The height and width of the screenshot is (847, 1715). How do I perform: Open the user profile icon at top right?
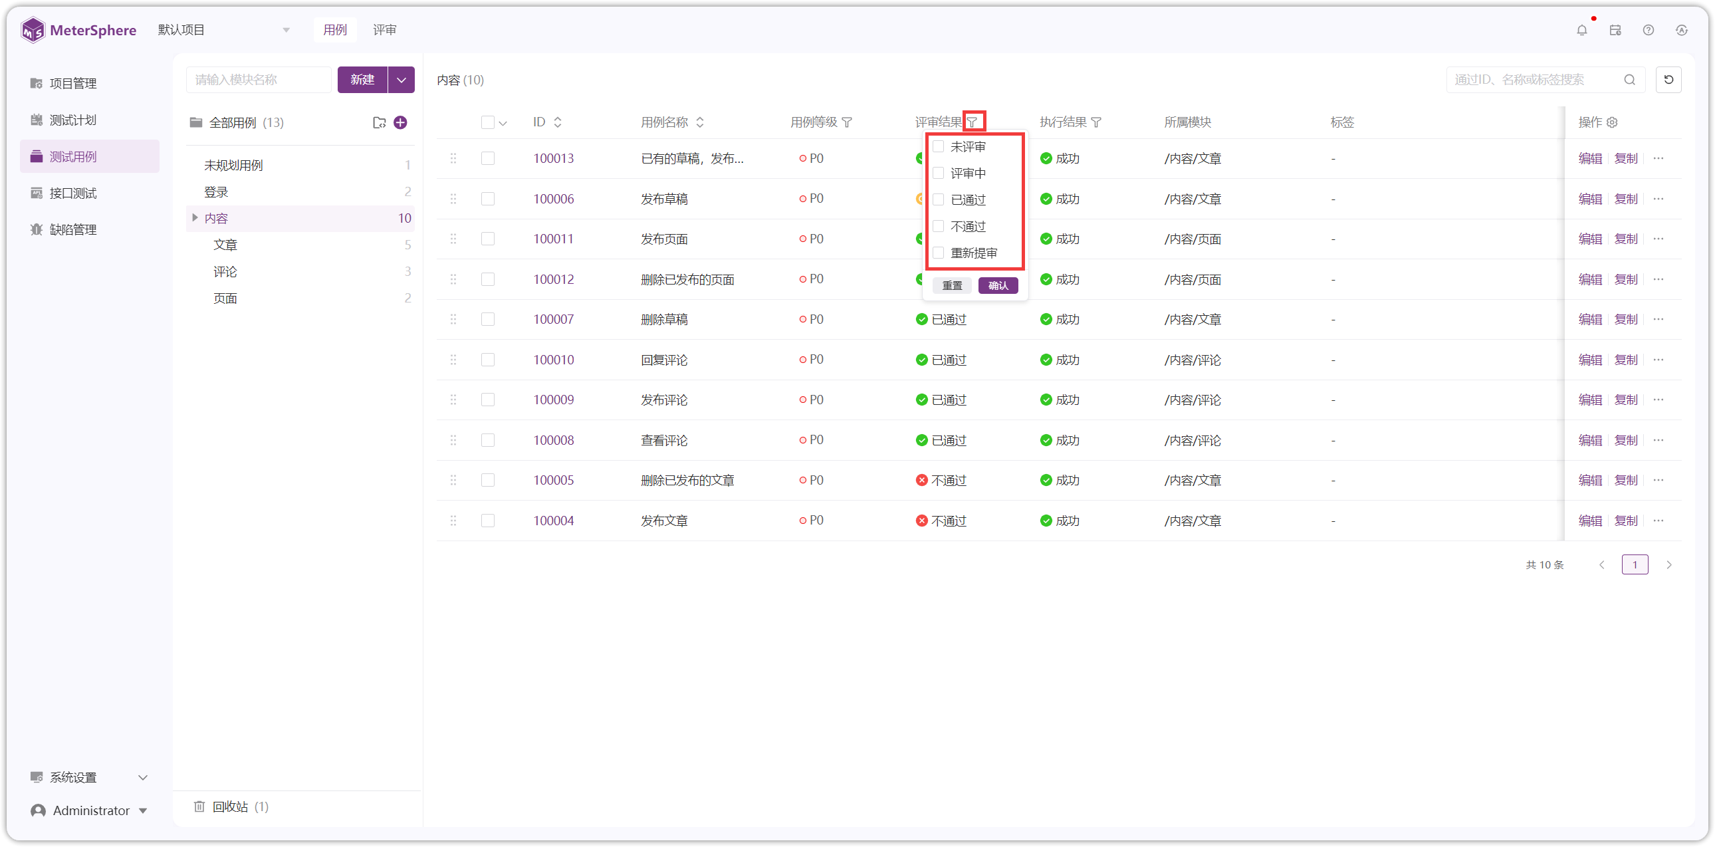1682,30
